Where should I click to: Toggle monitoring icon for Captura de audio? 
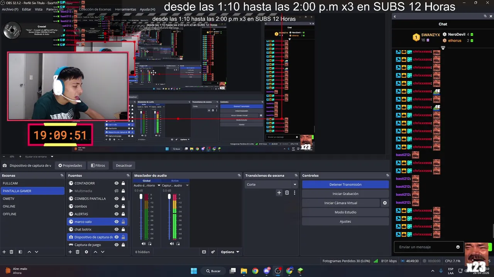tap(178, 244)
